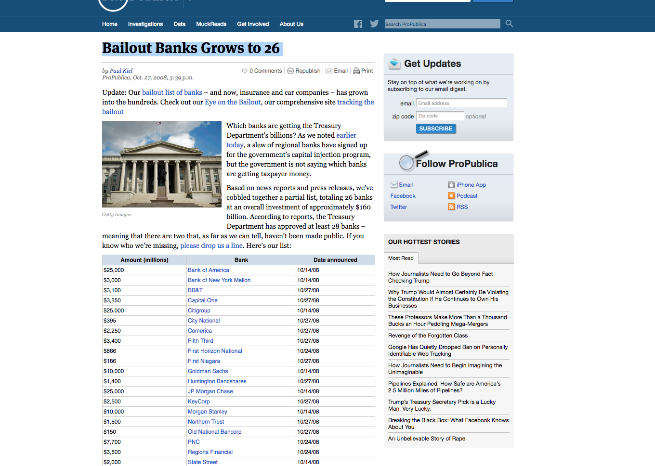Open Get Involved menu
Screen dimensions: 655x466
(253, 24)
